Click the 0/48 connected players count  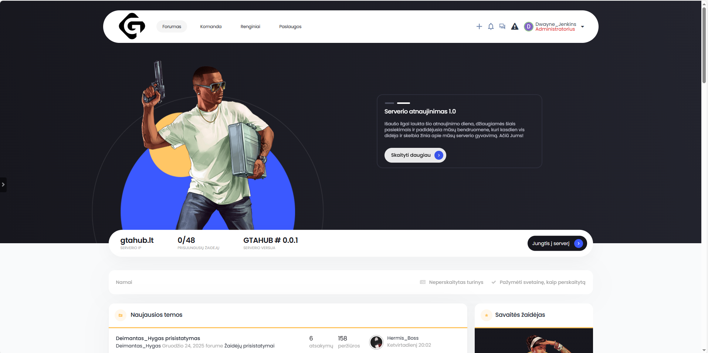click(186, 240)
